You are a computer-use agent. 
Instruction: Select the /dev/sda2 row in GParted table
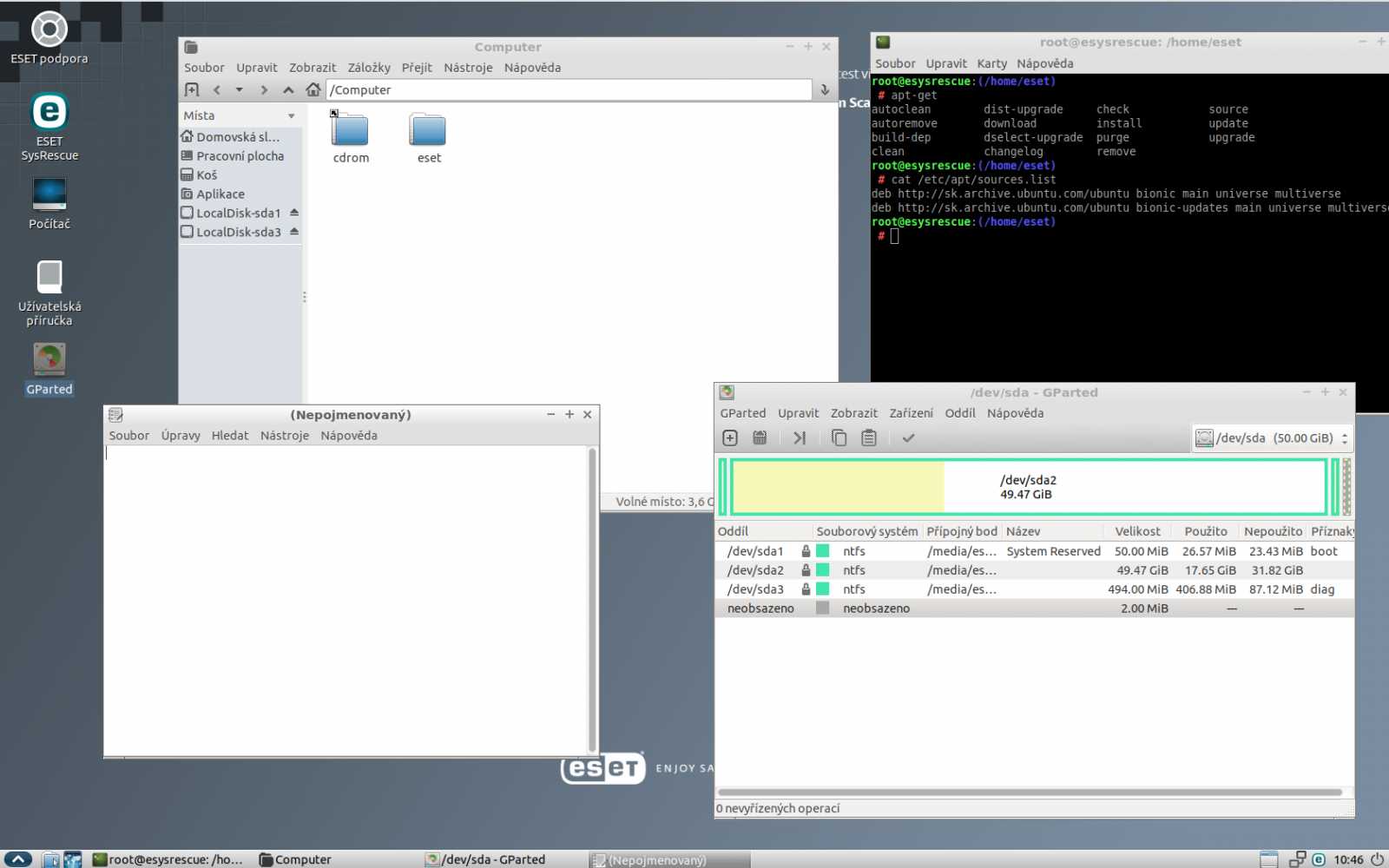point(1034,570)
